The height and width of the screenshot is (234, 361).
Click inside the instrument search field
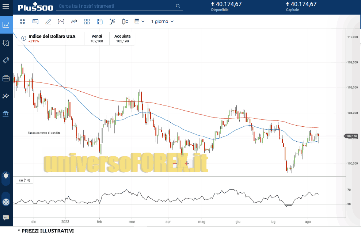(x=117, y=6)
